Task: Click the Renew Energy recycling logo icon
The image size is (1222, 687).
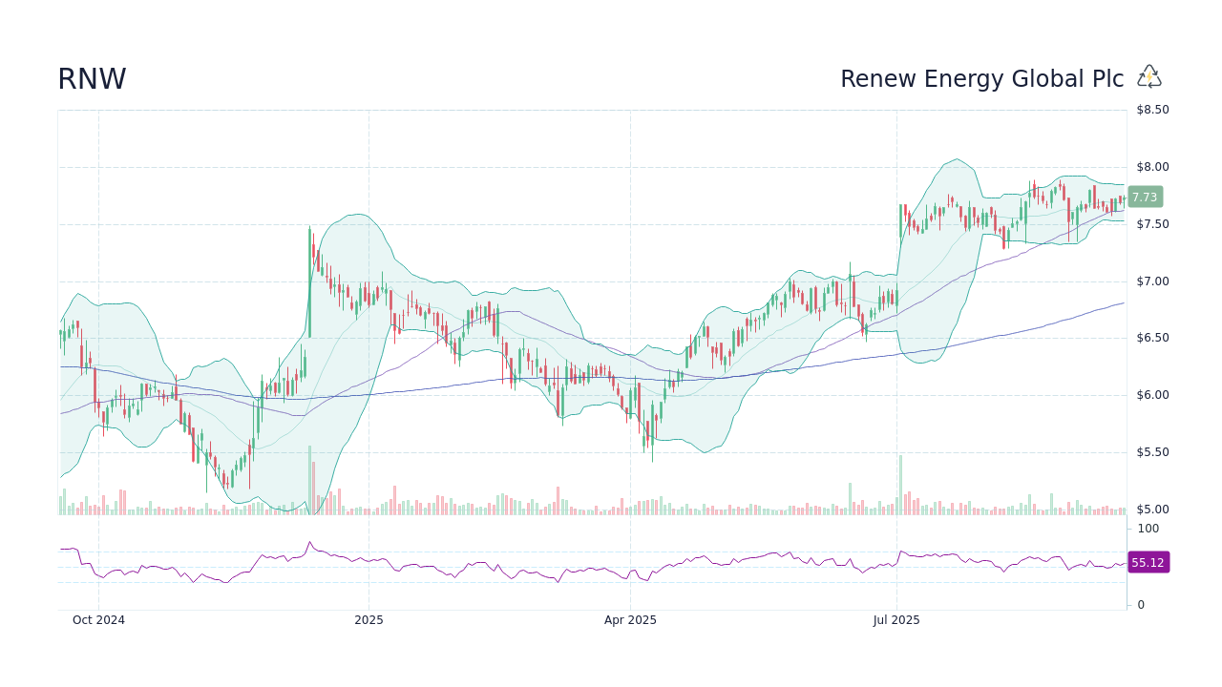Action: click(1149, 77)
